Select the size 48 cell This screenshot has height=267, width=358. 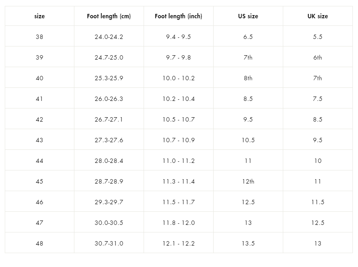39,244
